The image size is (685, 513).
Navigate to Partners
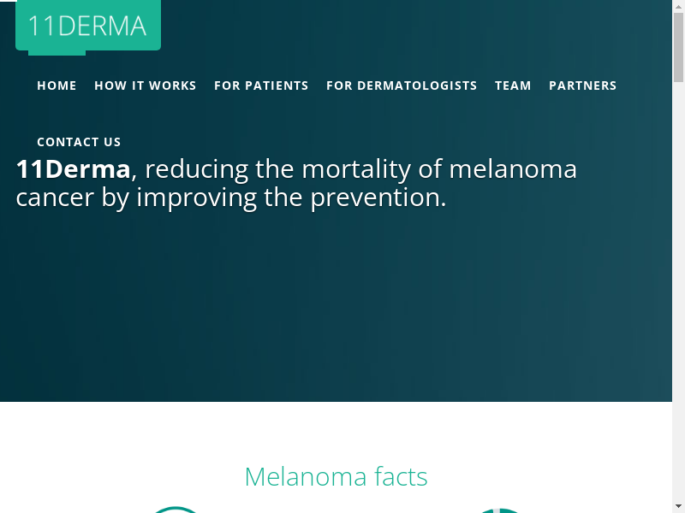point(582,85)
